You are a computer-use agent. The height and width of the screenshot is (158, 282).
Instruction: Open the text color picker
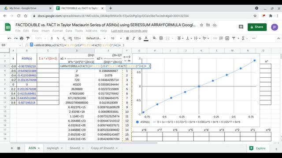tap(146, 38)
